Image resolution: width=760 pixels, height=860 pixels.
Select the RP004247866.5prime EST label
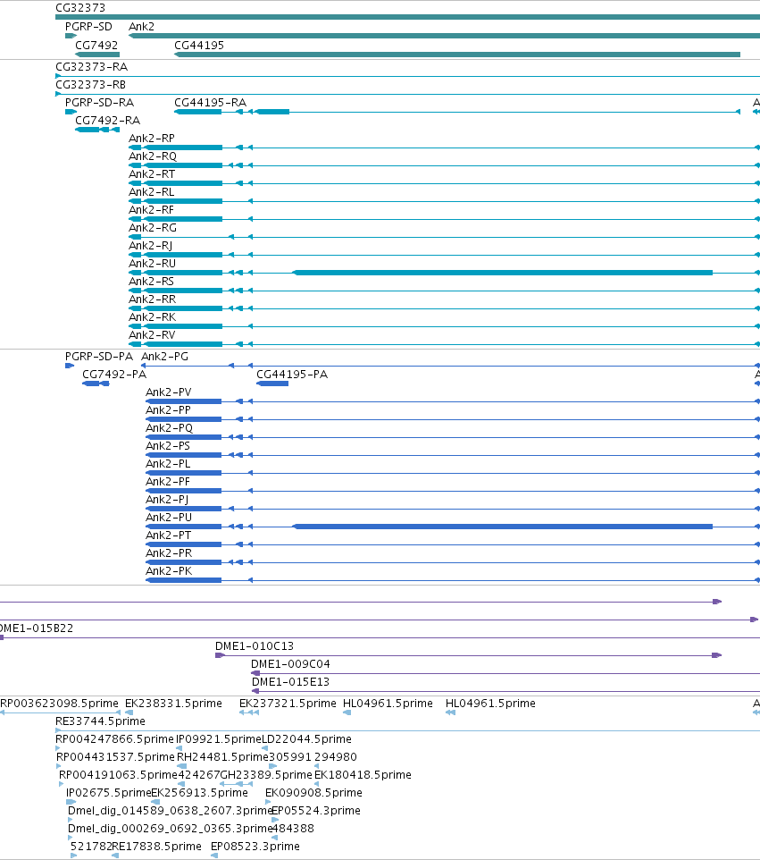(114, 739)
